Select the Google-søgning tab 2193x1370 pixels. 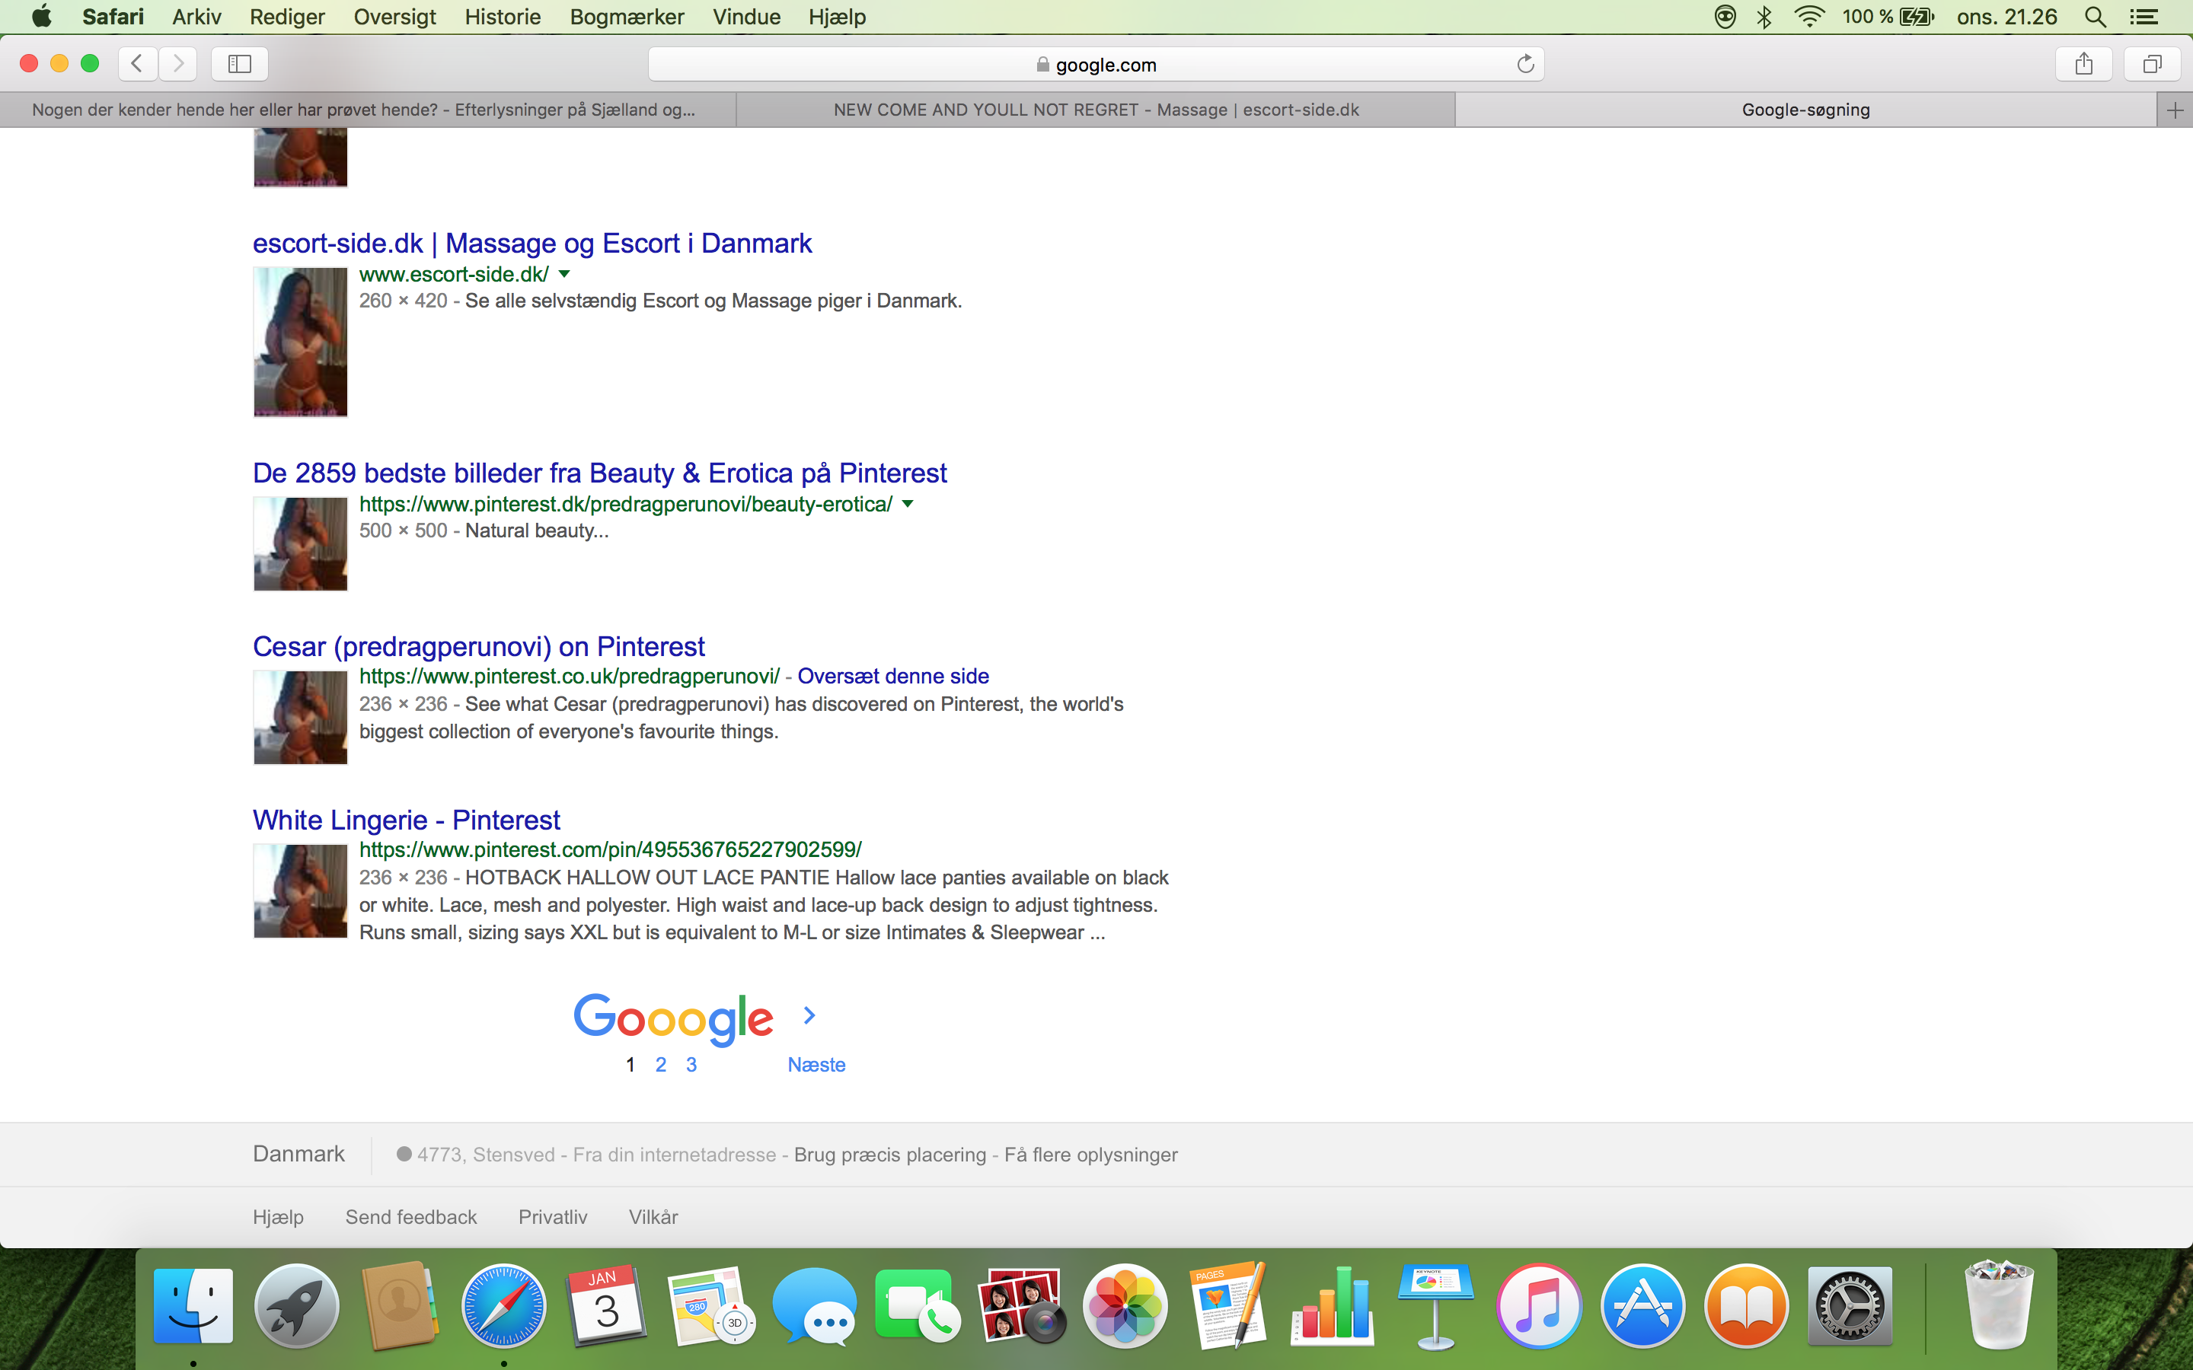pyautogui.click(x=1806, y=110)
